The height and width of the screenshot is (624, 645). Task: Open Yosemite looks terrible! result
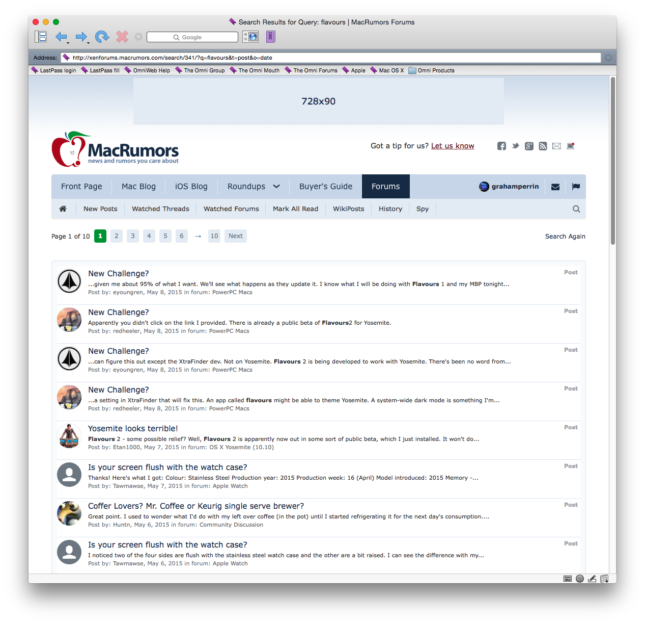(x=133, y=429)
